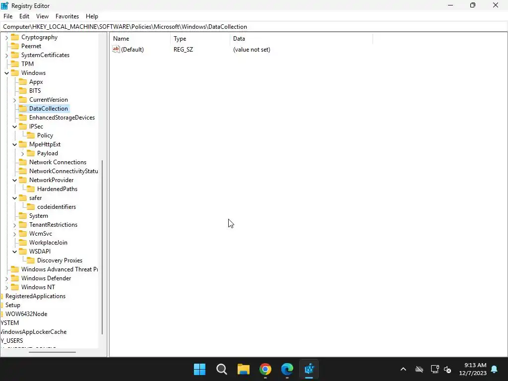
Task: Click the WorkplaceJoin folder icon
Action: (23, 242)
